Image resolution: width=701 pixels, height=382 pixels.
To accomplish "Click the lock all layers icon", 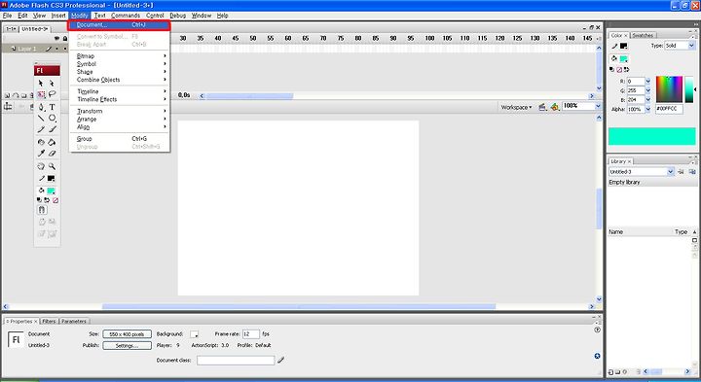I will [x=65, y=38].
